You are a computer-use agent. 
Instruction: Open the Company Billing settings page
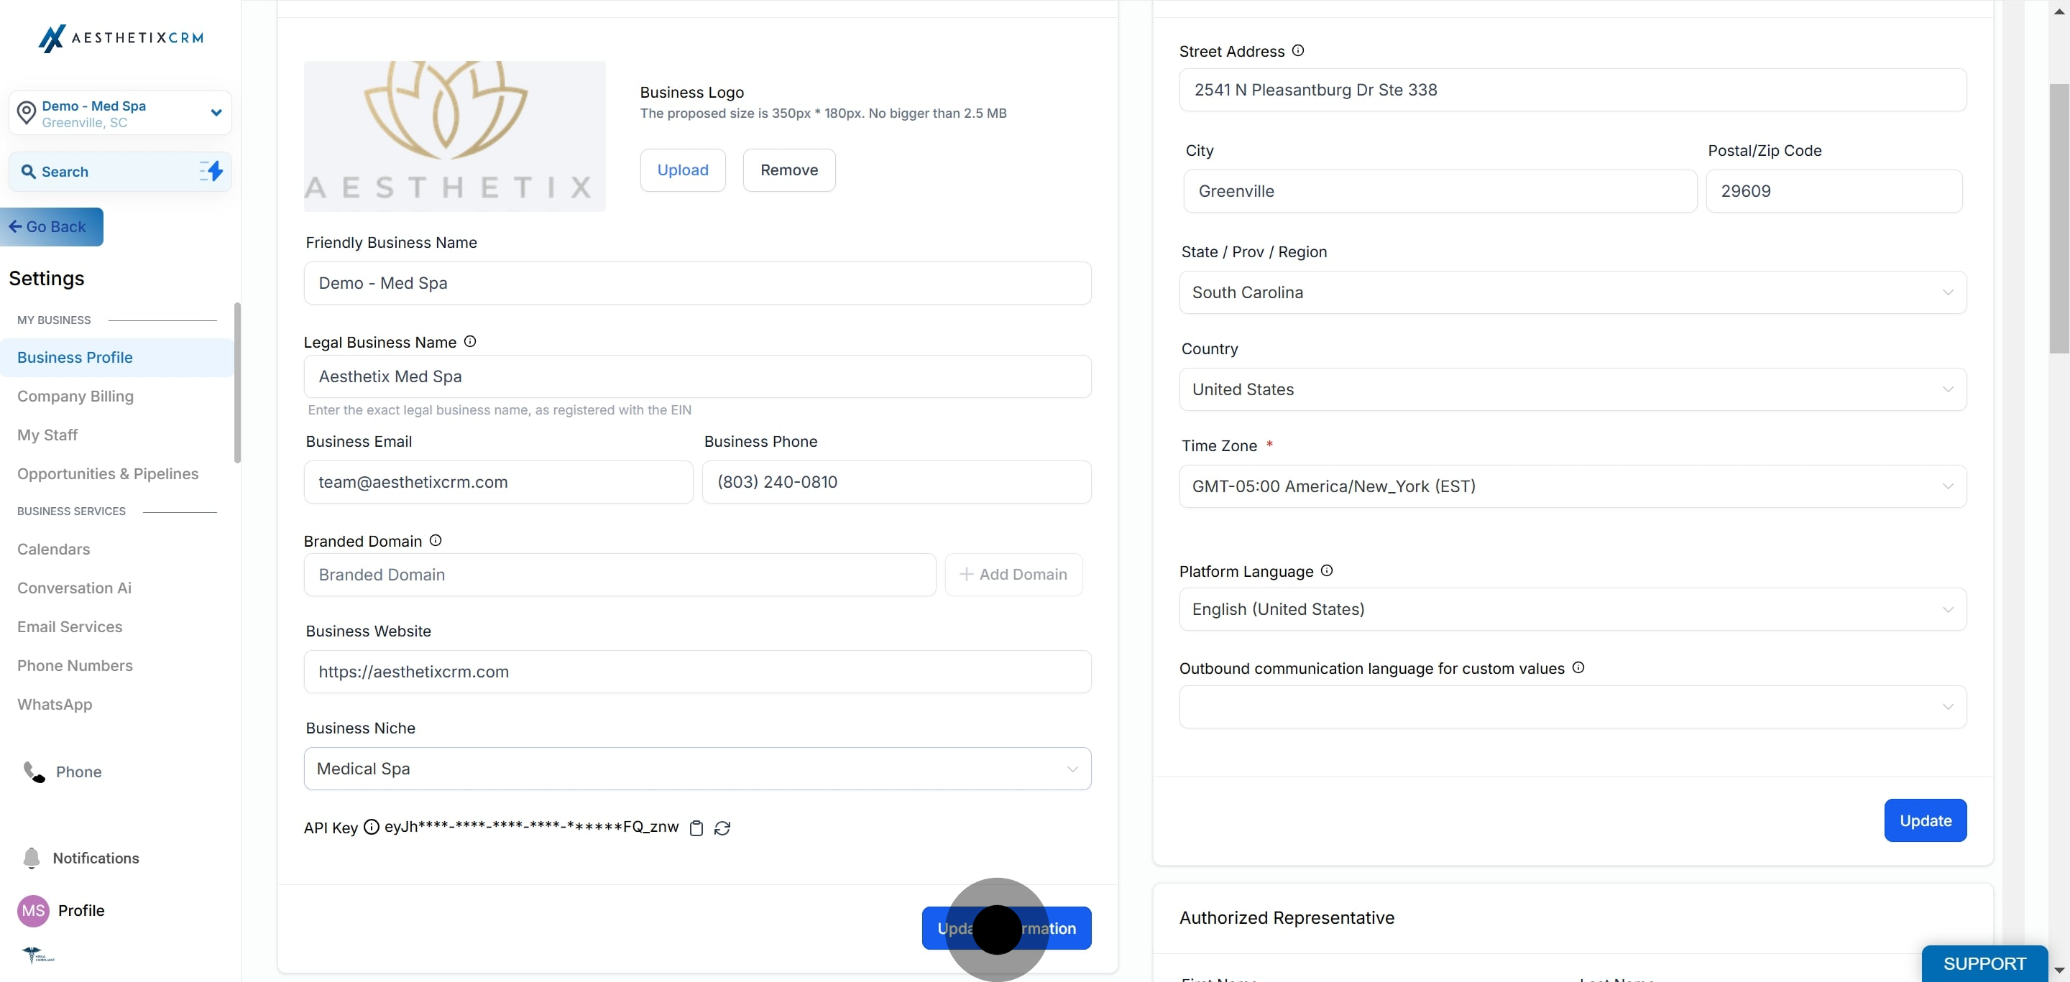pos(75,396)
